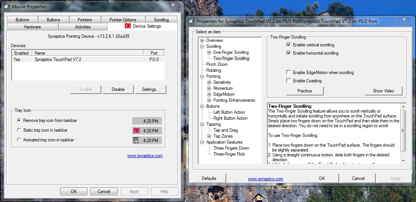Select One-Finger Scrolling tree item
Screen dimensions: 416x202
point(231,52)
